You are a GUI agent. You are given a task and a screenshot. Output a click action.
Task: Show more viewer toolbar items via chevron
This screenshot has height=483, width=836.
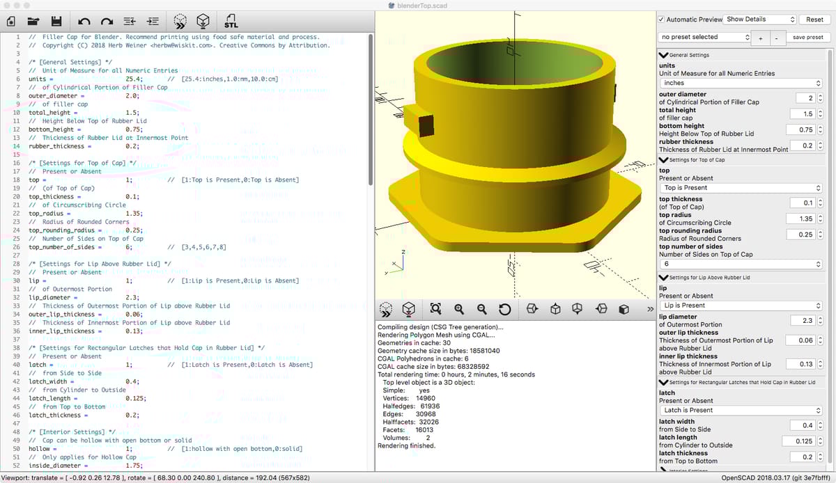(650, 308)
